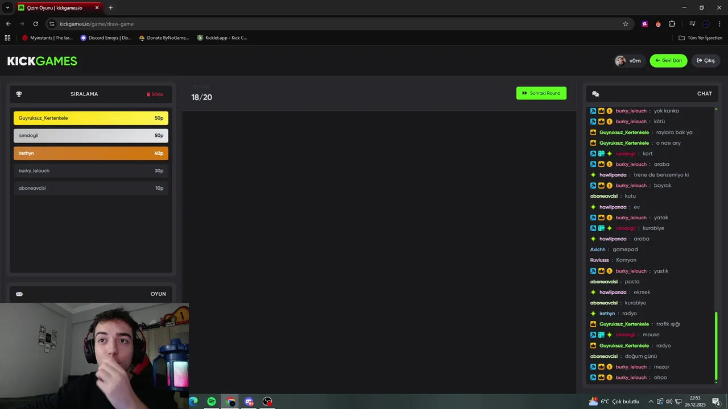
Task: Click chat message 'mezar'
Action: (x=661, y=367)
